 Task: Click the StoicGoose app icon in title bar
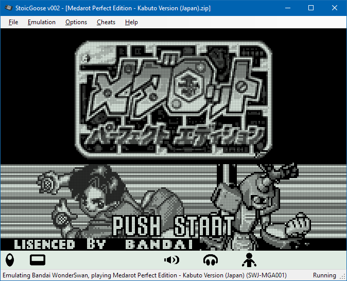click(9, 8)
